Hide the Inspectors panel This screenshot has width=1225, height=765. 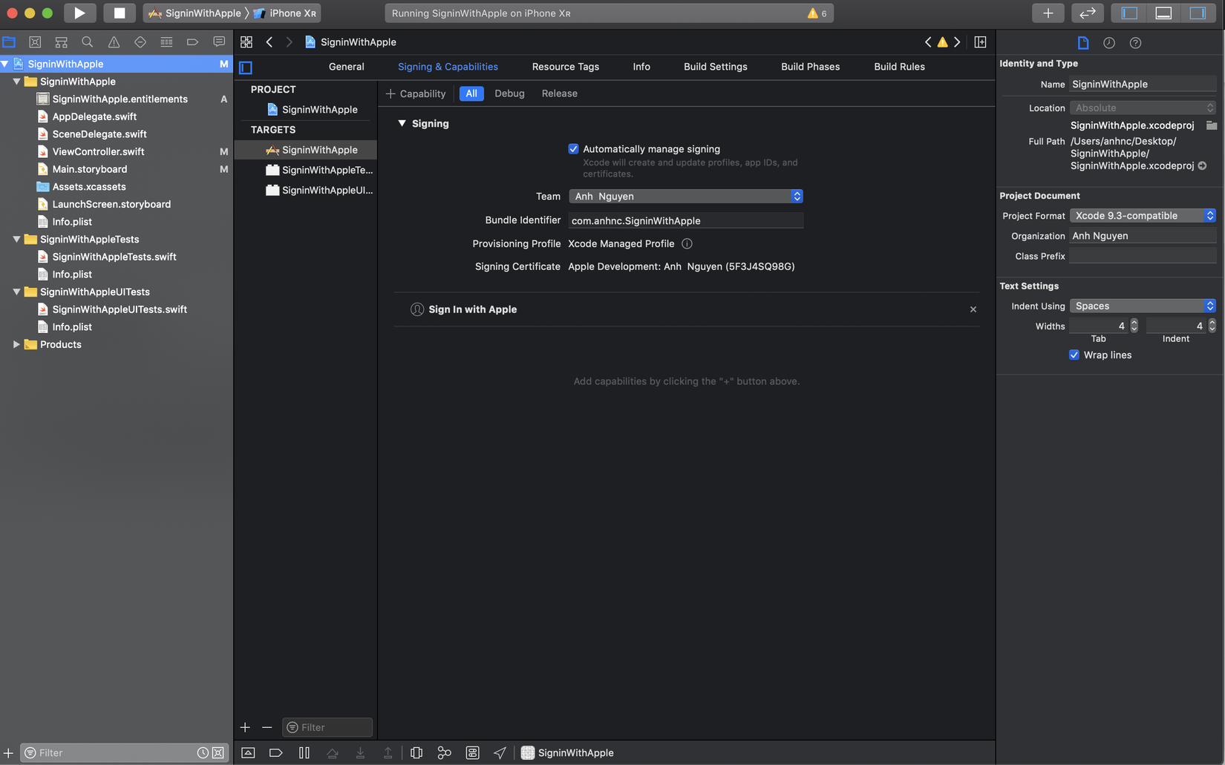[1198, 13]
